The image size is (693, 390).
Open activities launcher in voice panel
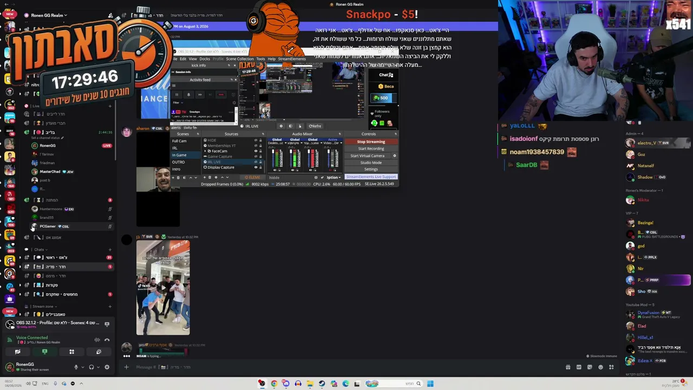[71, 352]
